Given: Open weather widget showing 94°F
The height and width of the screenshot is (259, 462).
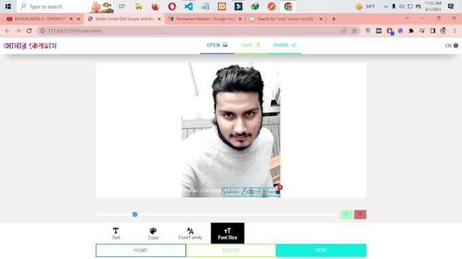Looking at the screenshot, I should 366,6.
